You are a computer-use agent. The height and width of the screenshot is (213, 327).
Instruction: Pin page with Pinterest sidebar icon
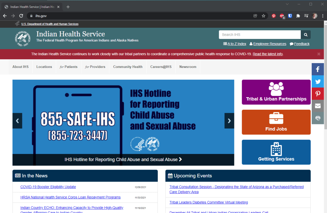tap(318, 94)
